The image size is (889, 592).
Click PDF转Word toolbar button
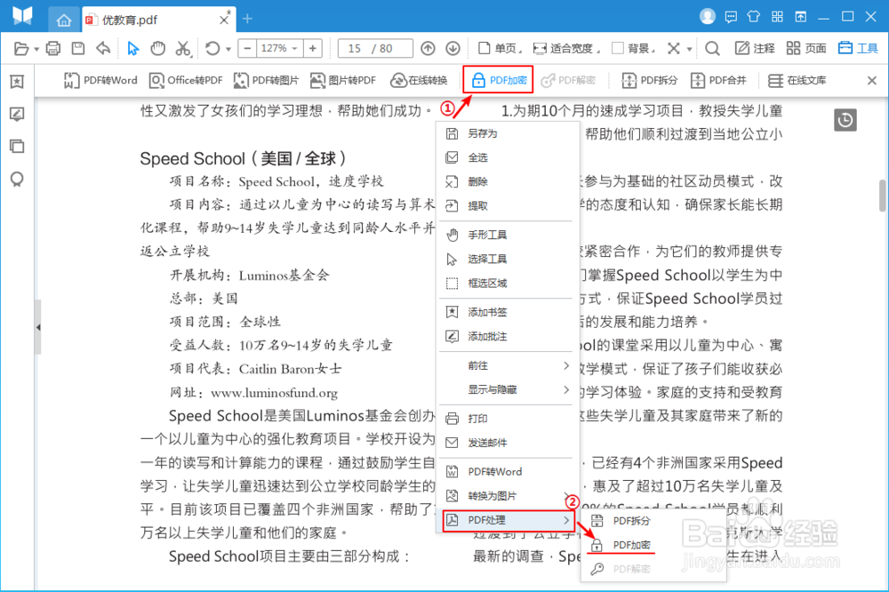[x=100, y=81]
